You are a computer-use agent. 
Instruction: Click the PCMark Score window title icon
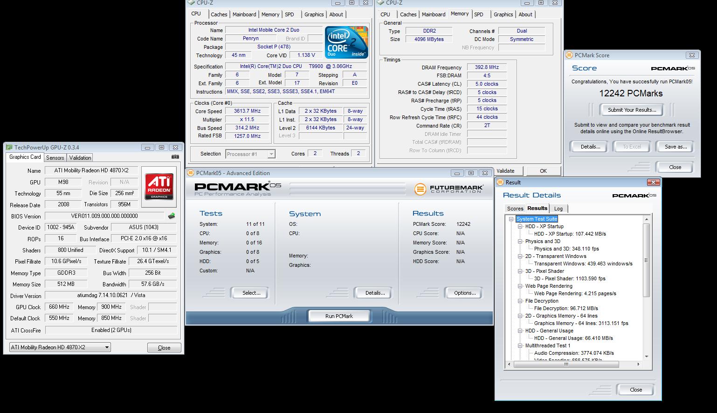click(569, 55)
